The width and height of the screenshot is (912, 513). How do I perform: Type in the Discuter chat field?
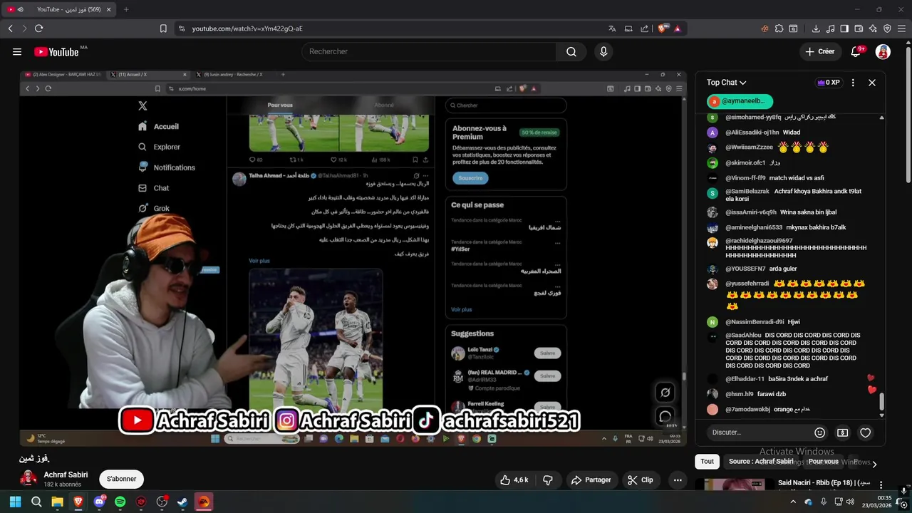760,432
